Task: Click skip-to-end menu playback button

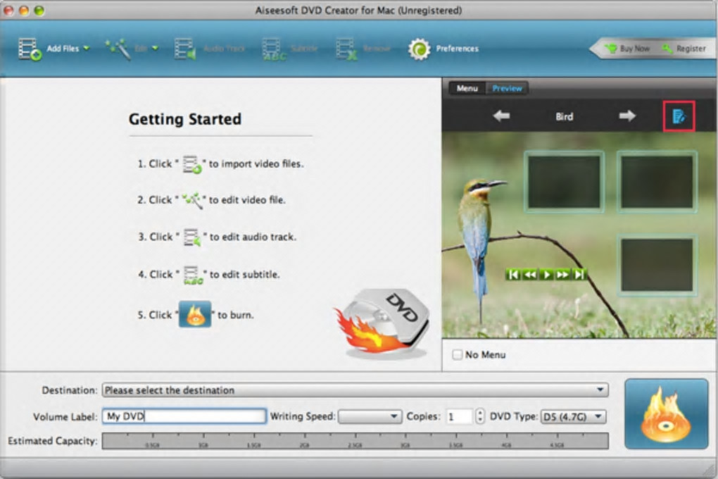Action: coord(579,275)
